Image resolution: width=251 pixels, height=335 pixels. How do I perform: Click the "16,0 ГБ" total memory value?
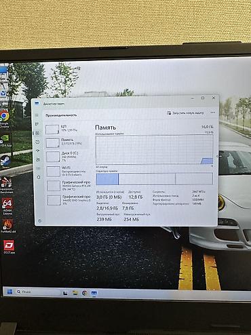pos(207,127)
